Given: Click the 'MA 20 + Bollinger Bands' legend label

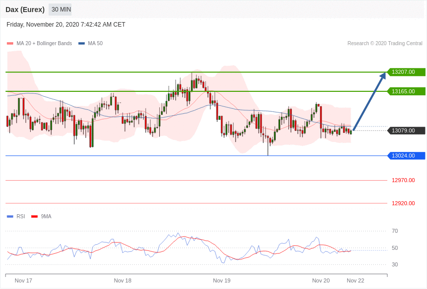Looking at the screenshot, I should [x=44, y=44].
